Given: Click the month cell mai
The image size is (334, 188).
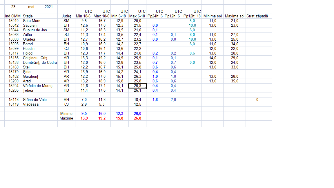Looking at the screenshot, I should coord(31,7).
